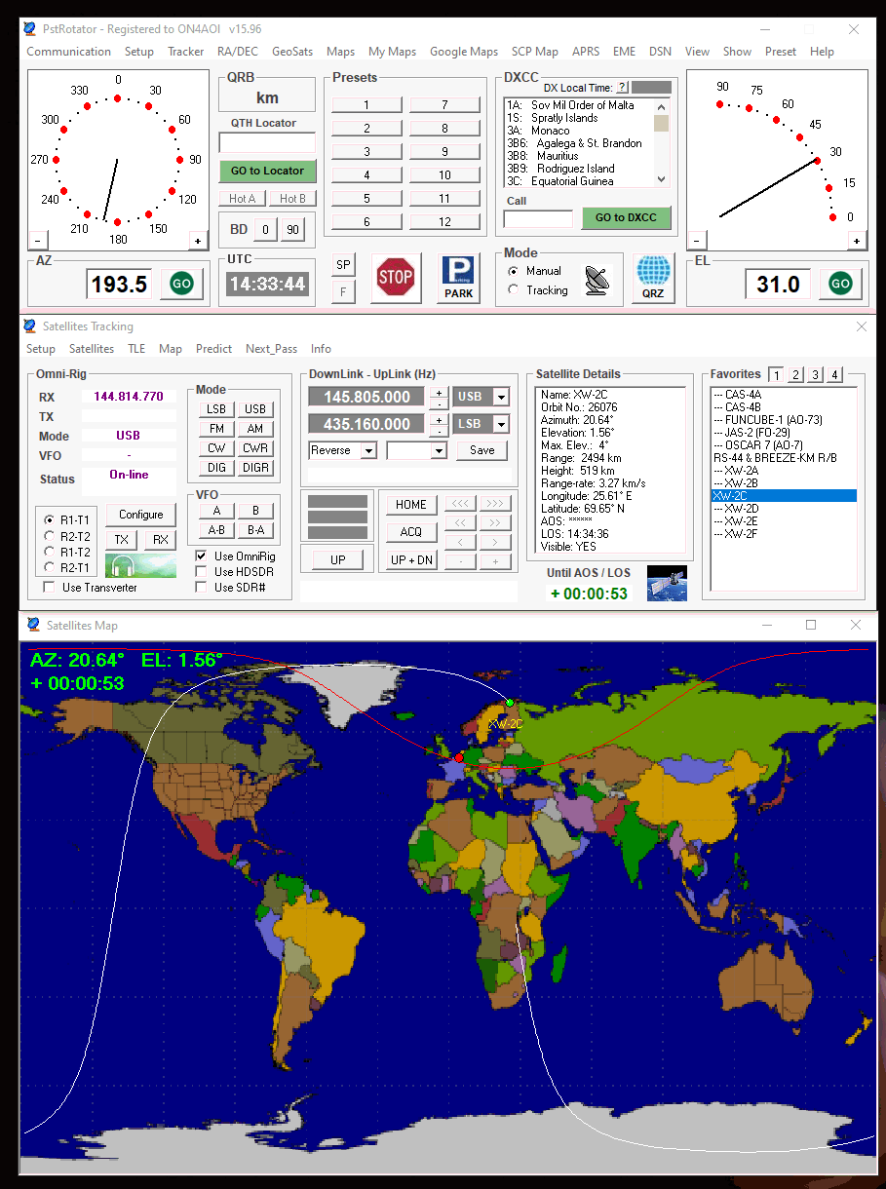Open empty dropdown next to Reverse
Image resolution: width=886 pixels, height=1189 pixels.
[x=439, y=450]
